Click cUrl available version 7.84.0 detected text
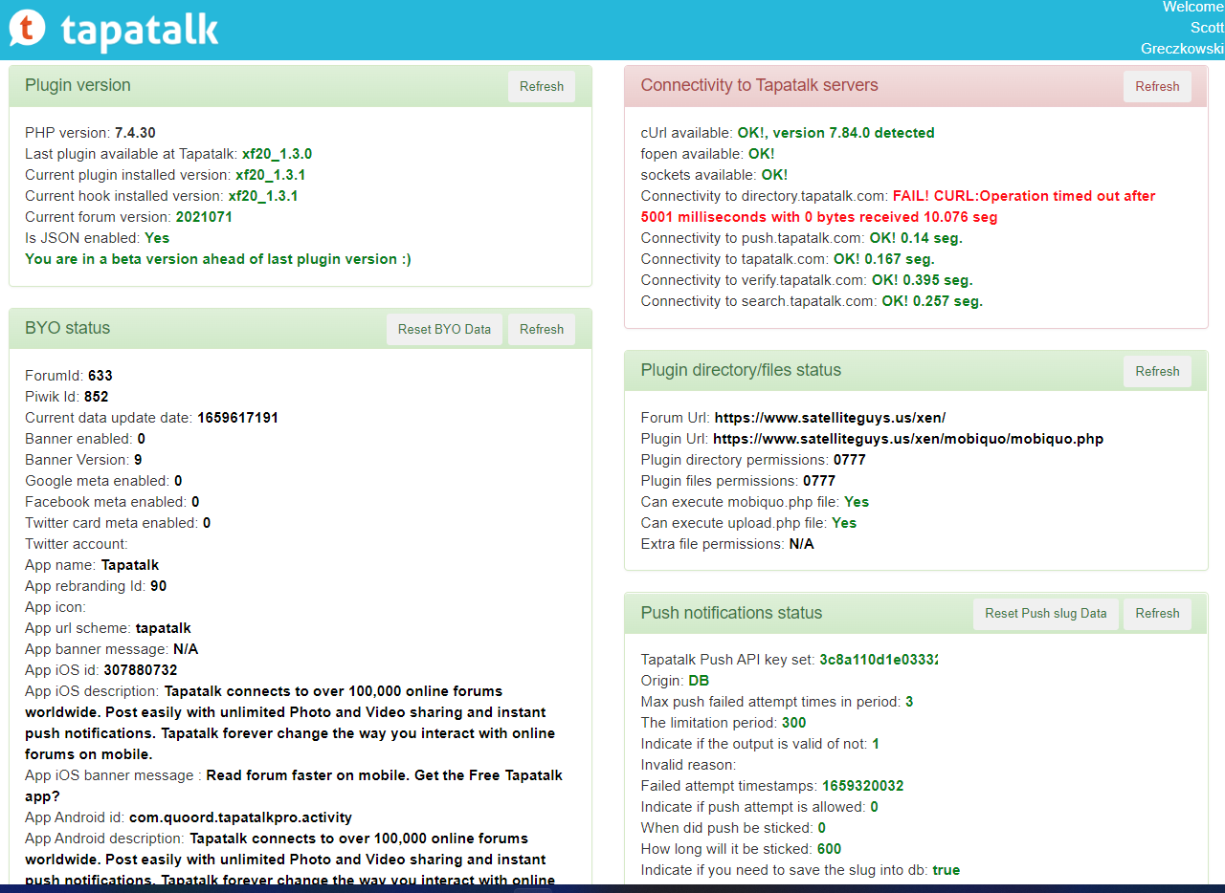This screenshot has height=893, width=1225. 835,133
